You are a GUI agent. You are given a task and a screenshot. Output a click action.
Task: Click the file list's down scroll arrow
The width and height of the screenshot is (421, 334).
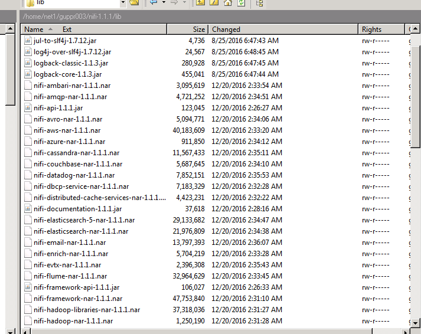pyautogui.click(x=415, y=323)
